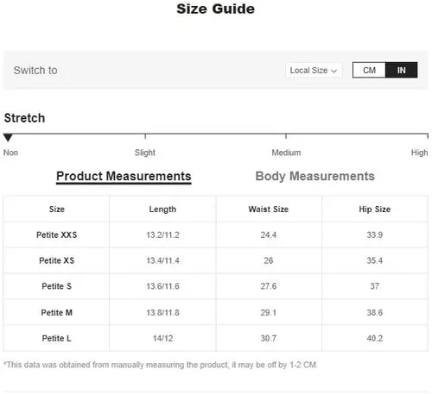Click the Waist Size column header

point(269,210)
